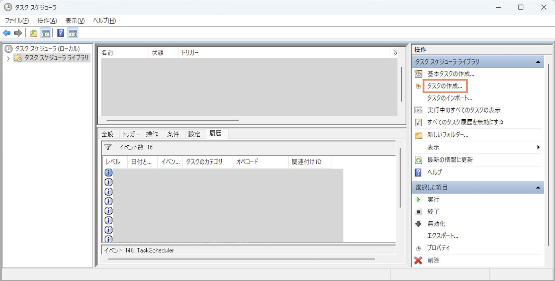Click the 無効化 down arrow icon

(x=418, y=224)
